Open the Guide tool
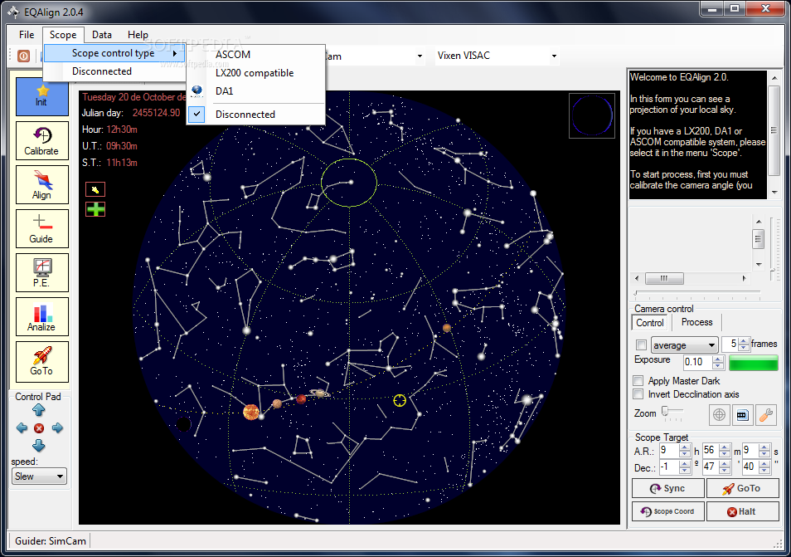The image size is (791, 557). pyautogui.click(x=41, y=229)
